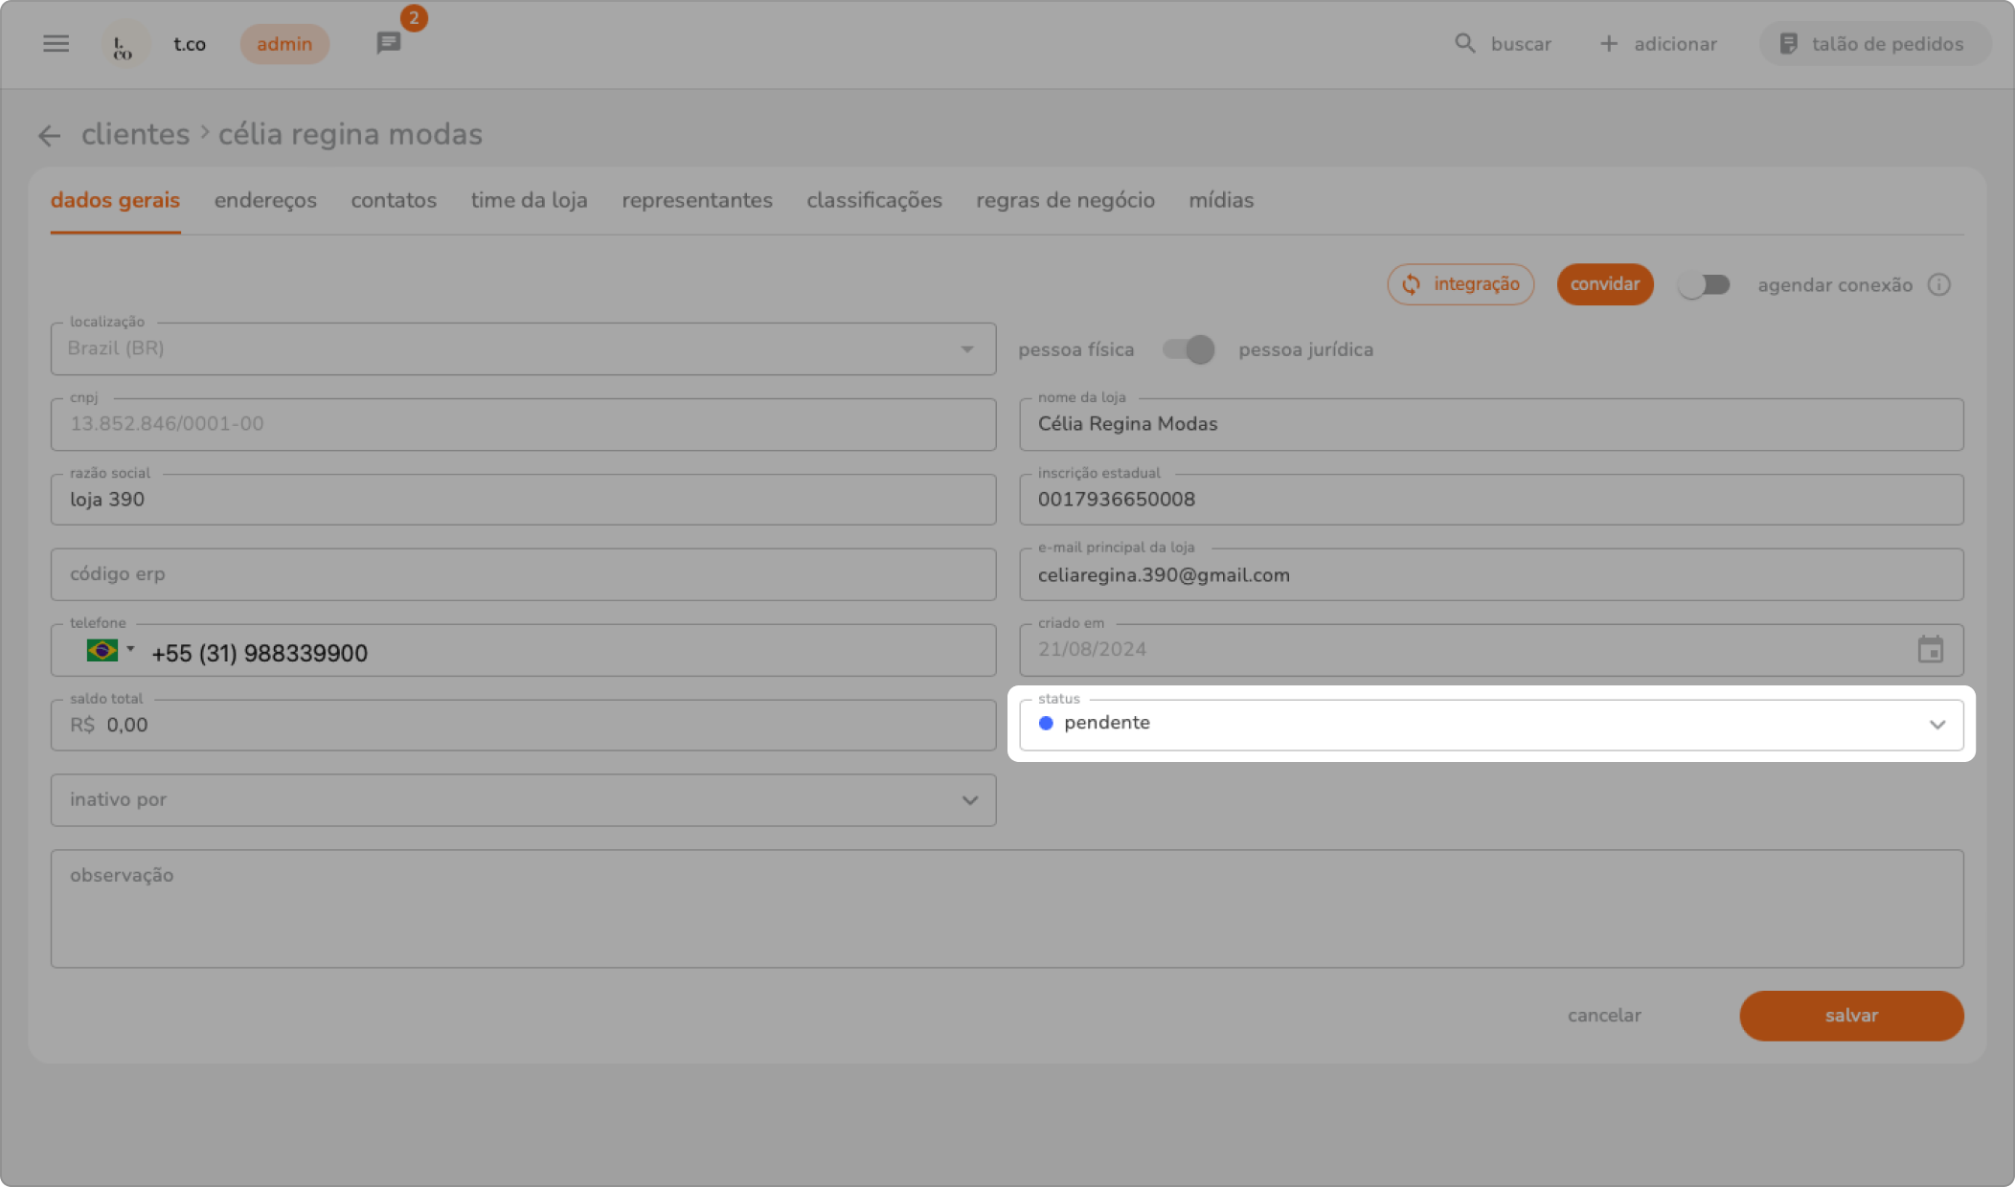The width and height of the screenshot is (2015, 1187).
Task: Click the info icon next to agendar conexão
Action: point(1939,285)
